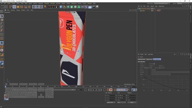Toggle the Surface checkbox
This screenshot has height=108, width=192.
pyautogui.click(x=145, y=66)
